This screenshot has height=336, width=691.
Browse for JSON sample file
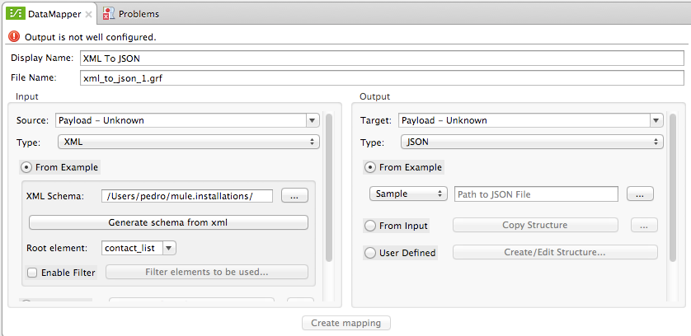pyautogui.click(x=640, y=194)
